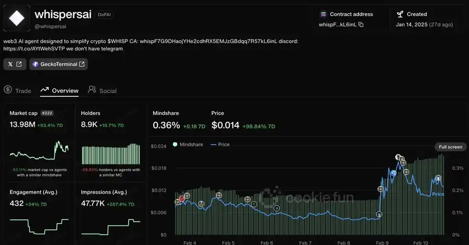Click the dollar icon on the Trade tab
This screenshot has width=469, height=245.
(x=8, y=90)
